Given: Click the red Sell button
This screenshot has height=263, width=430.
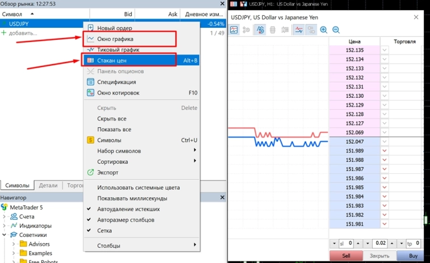Looking at the screenshot, I should click(x=346, y=256).
